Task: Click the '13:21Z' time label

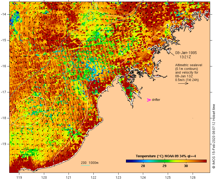Action: [185, 57]
